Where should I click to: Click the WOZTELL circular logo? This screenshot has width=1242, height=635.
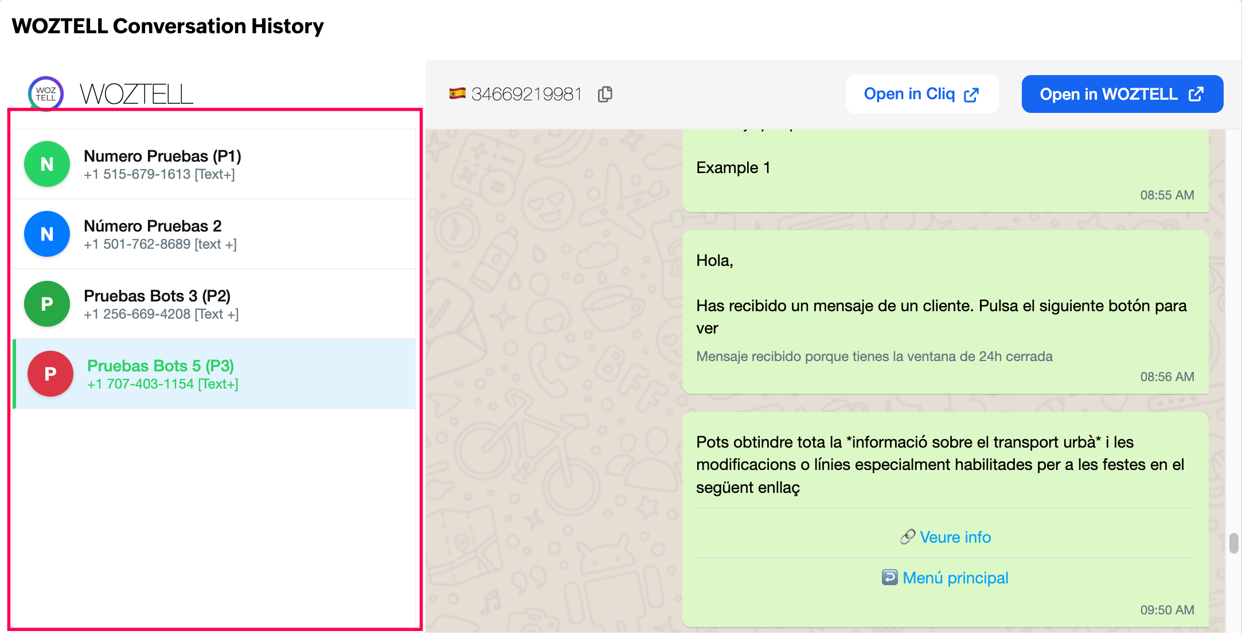tap(46, 93)
